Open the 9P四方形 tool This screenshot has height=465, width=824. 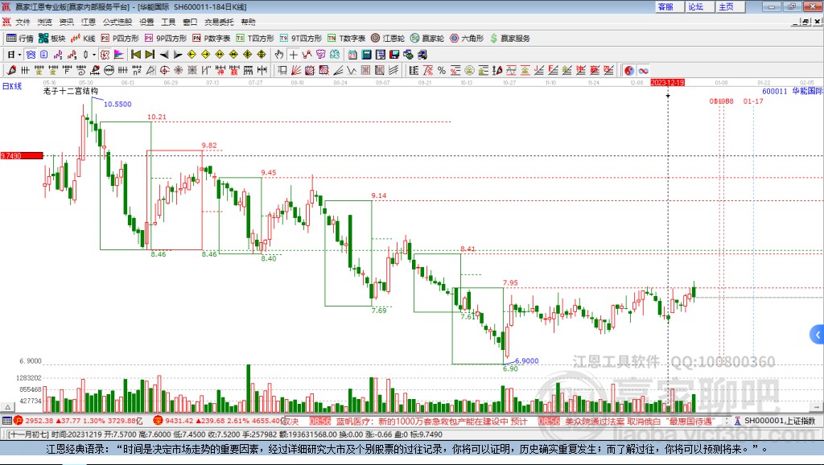(x=166, y=39)
